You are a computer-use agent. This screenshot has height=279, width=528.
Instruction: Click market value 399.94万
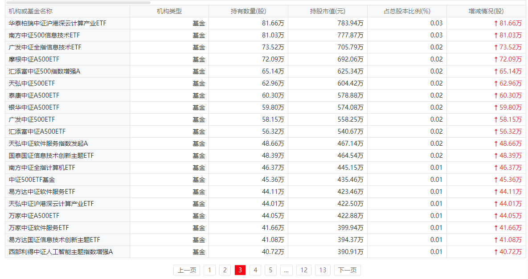pos(350,228)
